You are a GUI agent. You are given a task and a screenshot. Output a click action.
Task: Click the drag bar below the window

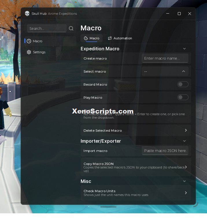point(108,207)
